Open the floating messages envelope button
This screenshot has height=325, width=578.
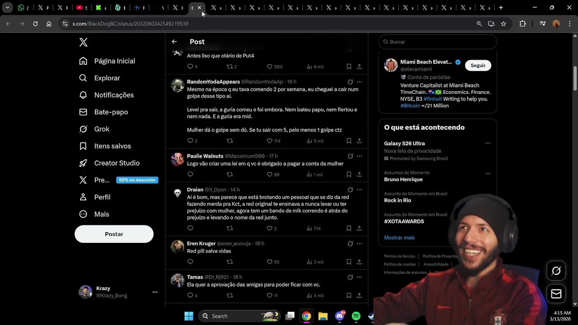point(556,294)
